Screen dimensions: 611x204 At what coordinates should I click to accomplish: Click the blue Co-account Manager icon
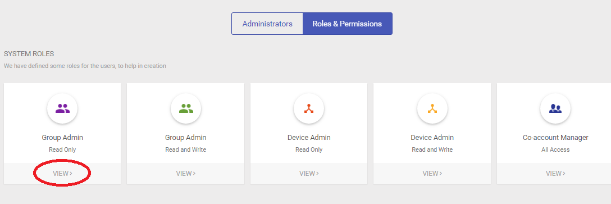[555, 109]
